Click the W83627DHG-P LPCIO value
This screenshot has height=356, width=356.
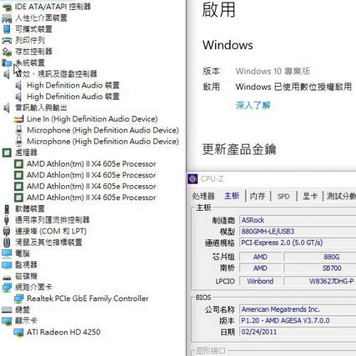(x=332, y=281)
